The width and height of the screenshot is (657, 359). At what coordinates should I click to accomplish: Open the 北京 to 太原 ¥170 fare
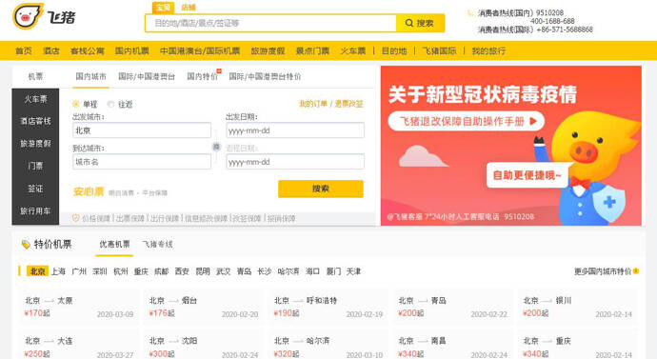79,307
